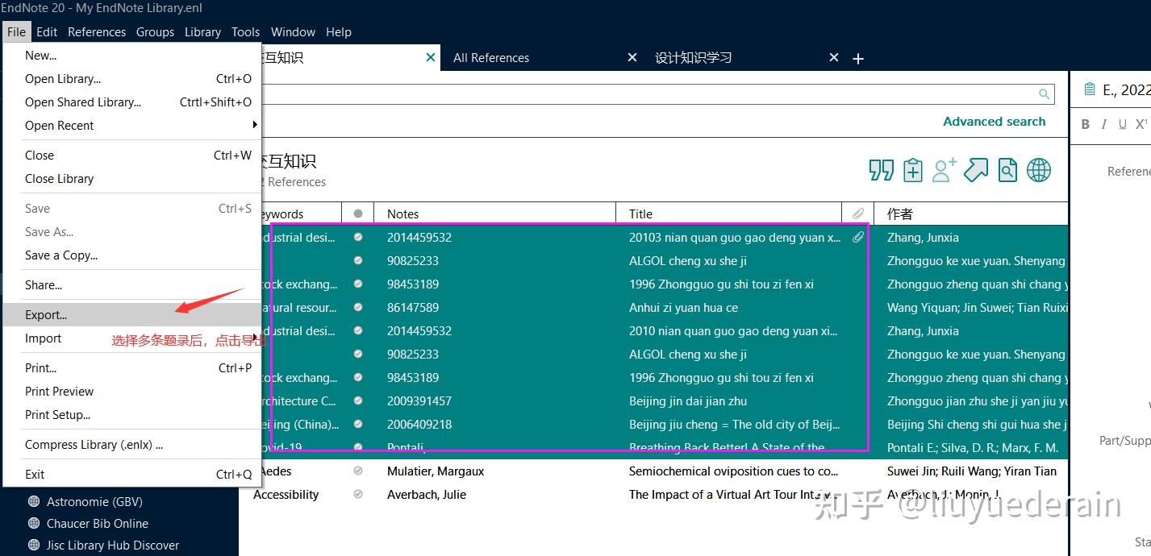The height and width of the screenshot is (556, 1151).
Task: Select Chaucer Bib Online in sidebar
Action: point(97,524)
